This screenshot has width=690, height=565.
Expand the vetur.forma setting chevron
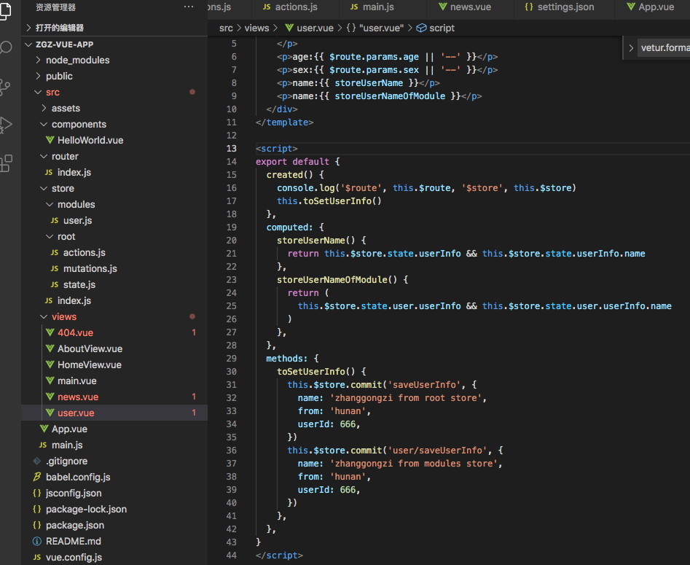pyautogui.click(x=631, y=48)
